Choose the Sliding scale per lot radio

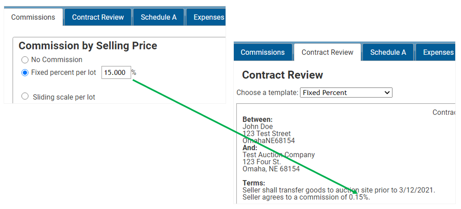tap(25, 97)
